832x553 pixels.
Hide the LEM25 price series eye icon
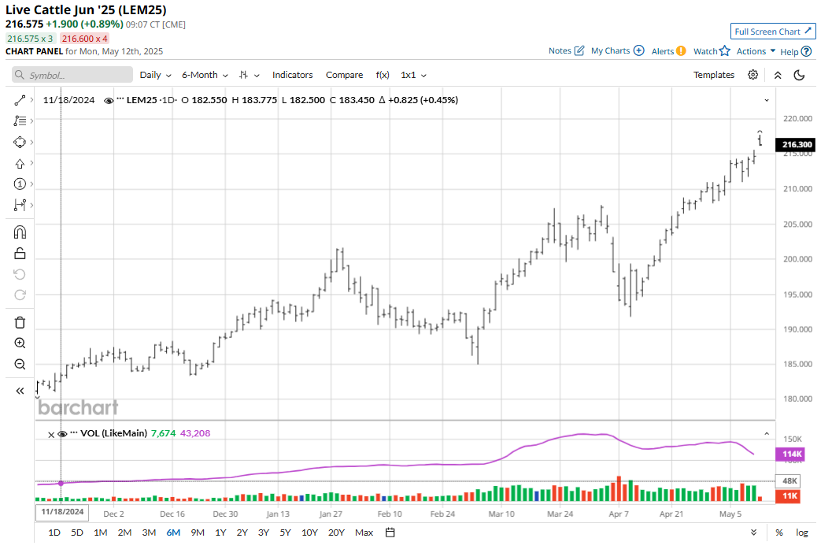pos(109,100)
